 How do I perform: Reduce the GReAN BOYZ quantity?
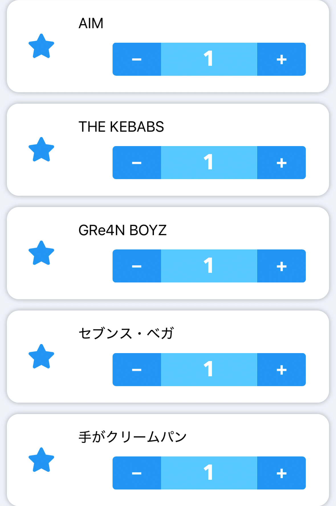[137, 266]
